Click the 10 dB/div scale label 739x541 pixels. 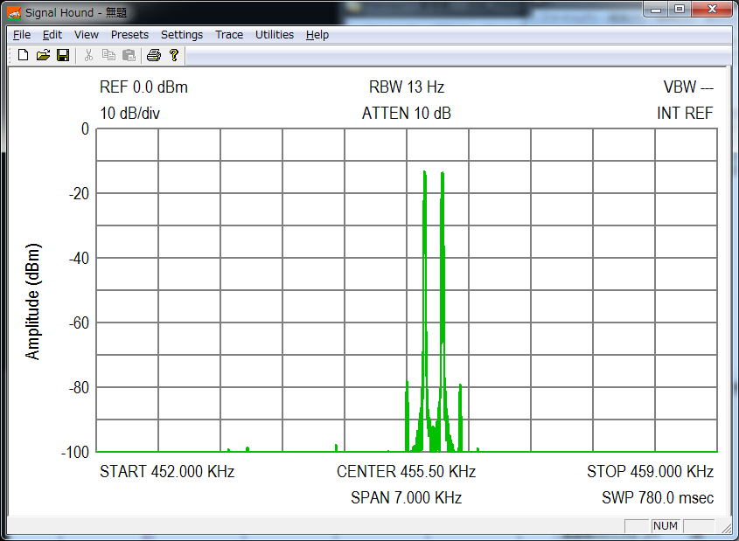(x=129, y=114)
